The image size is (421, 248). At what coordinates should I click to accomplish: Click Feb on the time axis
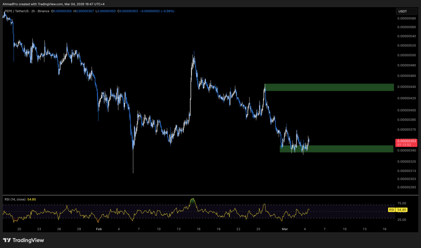click(99, 229)
